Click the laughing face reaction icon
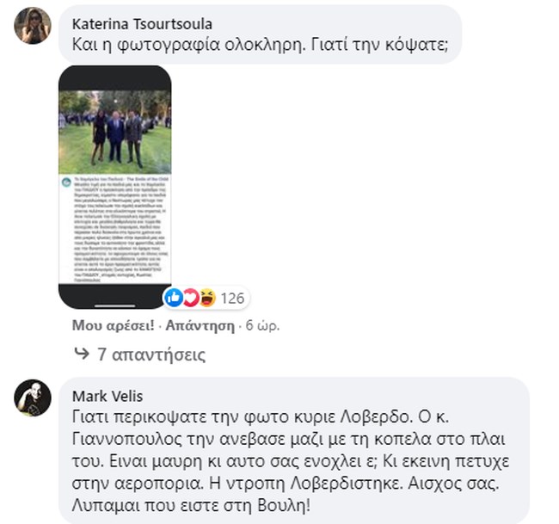559x524 pixels. pos(208,298)
